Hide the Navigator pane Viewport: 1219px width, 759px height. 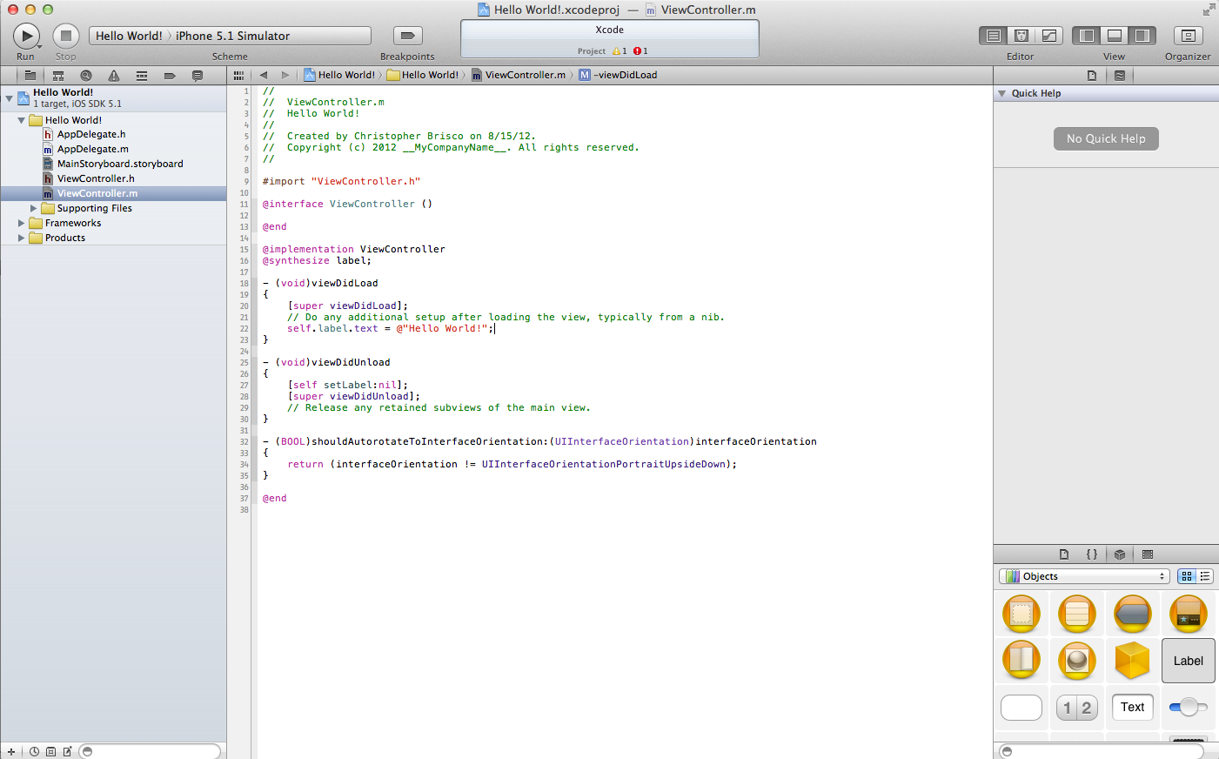(x=1087, y=36)
